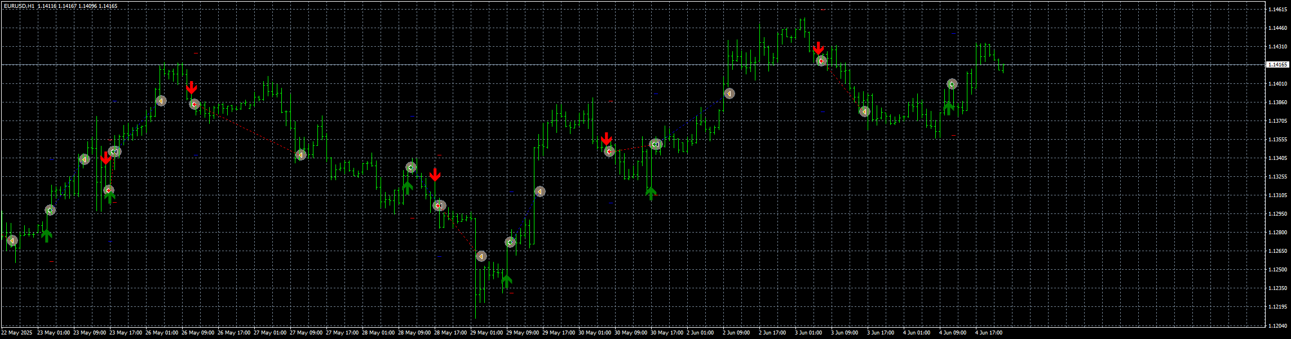Select the green buy arrow near 28 May 09:00

[407, 188]
